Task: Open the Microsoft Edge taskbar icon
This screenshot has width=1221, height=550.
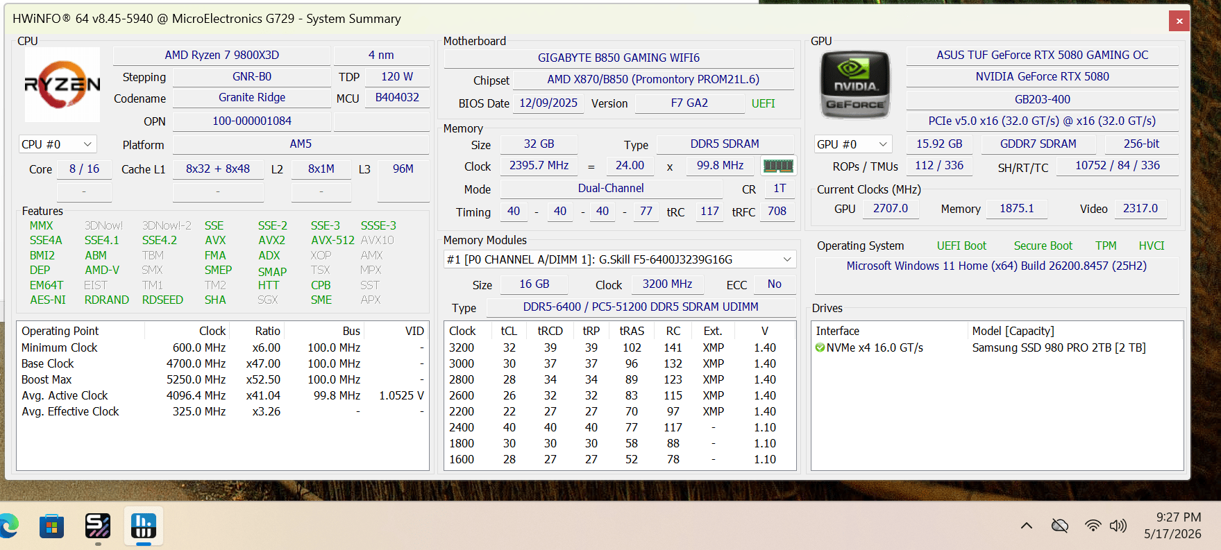Action: [x=8, y=526]
